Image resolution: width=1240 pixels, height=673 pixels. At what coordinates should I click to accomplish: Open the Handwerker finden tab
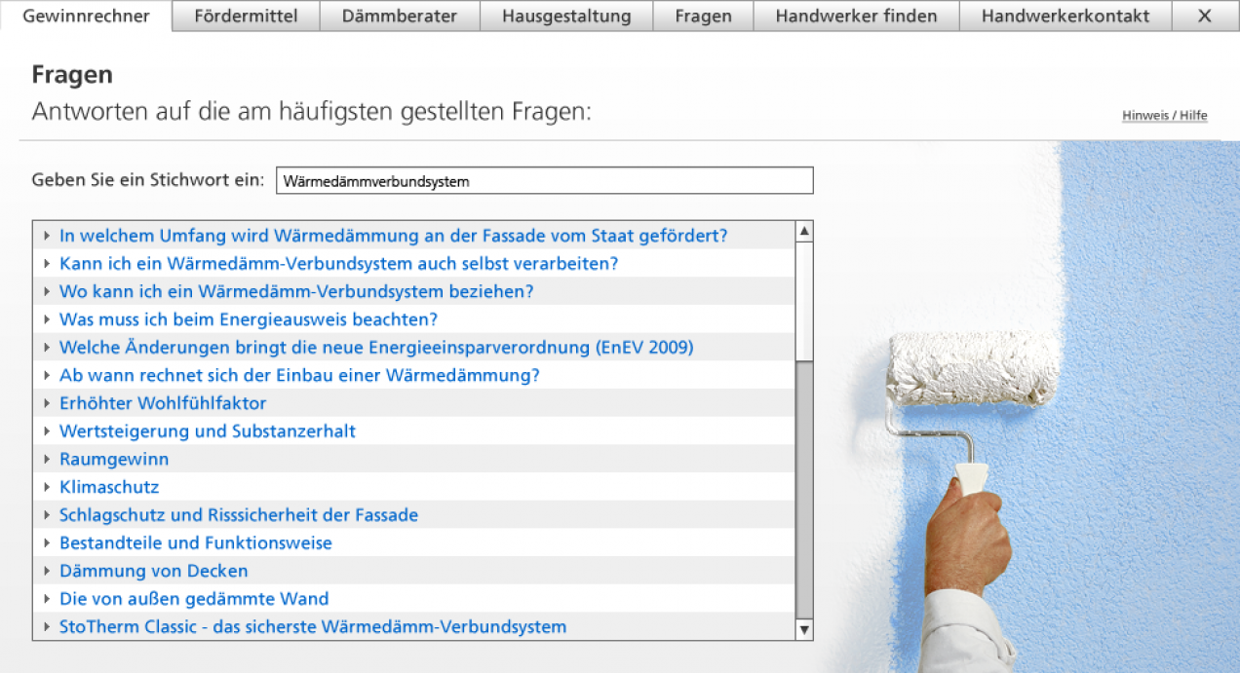[x=855, y=16]
